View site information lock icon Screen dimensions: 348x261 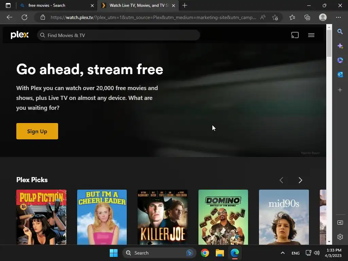click(43, 17)
